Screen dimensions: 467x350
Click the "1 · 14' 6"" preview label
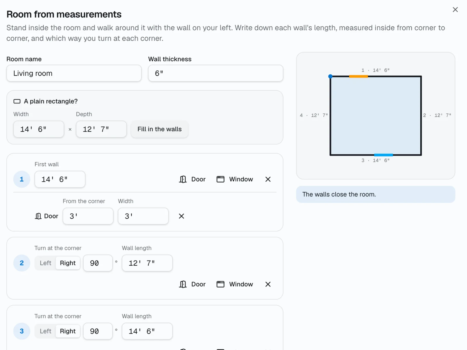click(375, 70)
